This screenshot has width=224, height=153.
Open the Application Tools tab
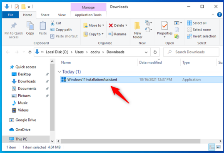click(88, 15)
